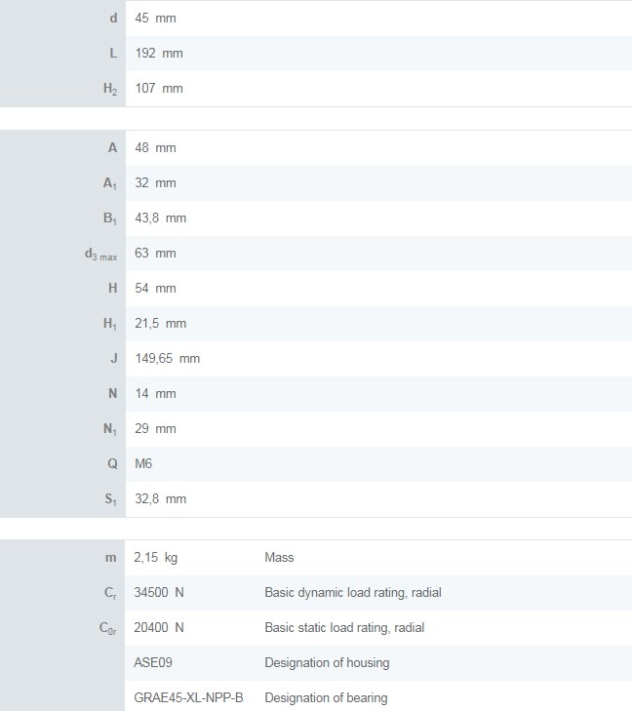This screenshot has height=711, width=632.
Task: Select the B1 value 43,8 mm
Action: (160, 218)
